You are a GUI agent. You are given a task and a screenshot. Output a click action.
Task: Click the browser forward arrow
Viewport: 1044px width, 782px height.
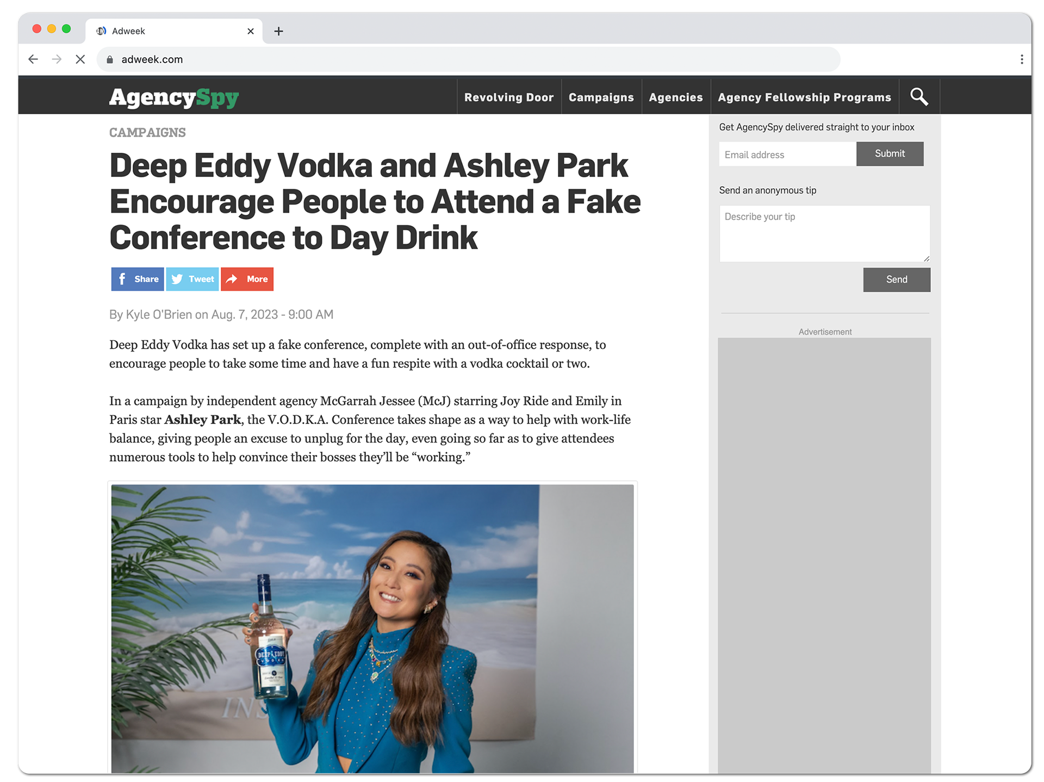pos(57,59)
